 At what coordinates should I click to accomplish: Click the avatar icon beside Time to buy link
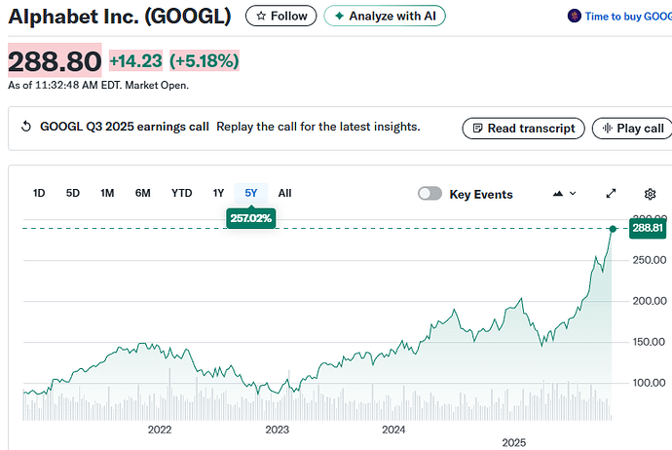(575, 16)
